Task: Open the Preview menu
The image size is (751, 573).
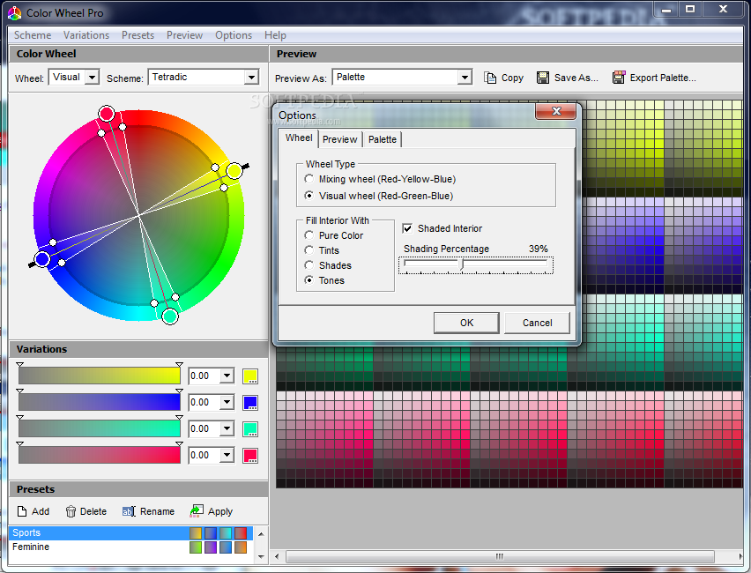Action: [184, 35]
